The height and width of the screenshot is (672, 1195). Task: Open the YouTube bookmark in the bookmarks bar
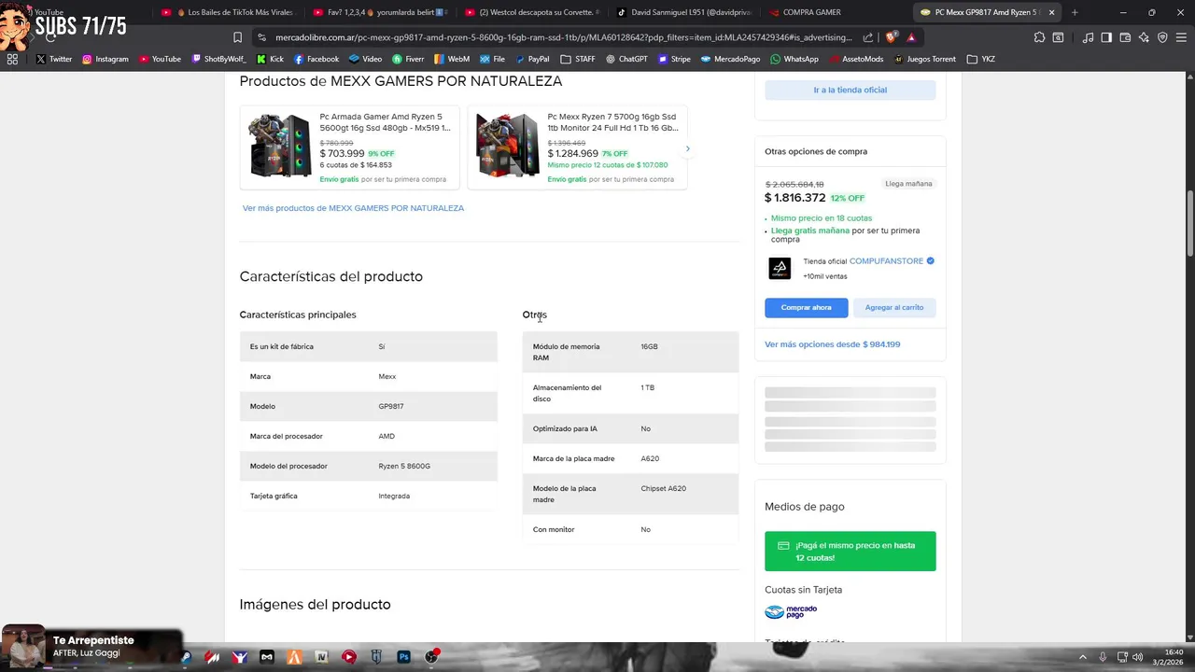pyautogui.click(x=160, y=59)
